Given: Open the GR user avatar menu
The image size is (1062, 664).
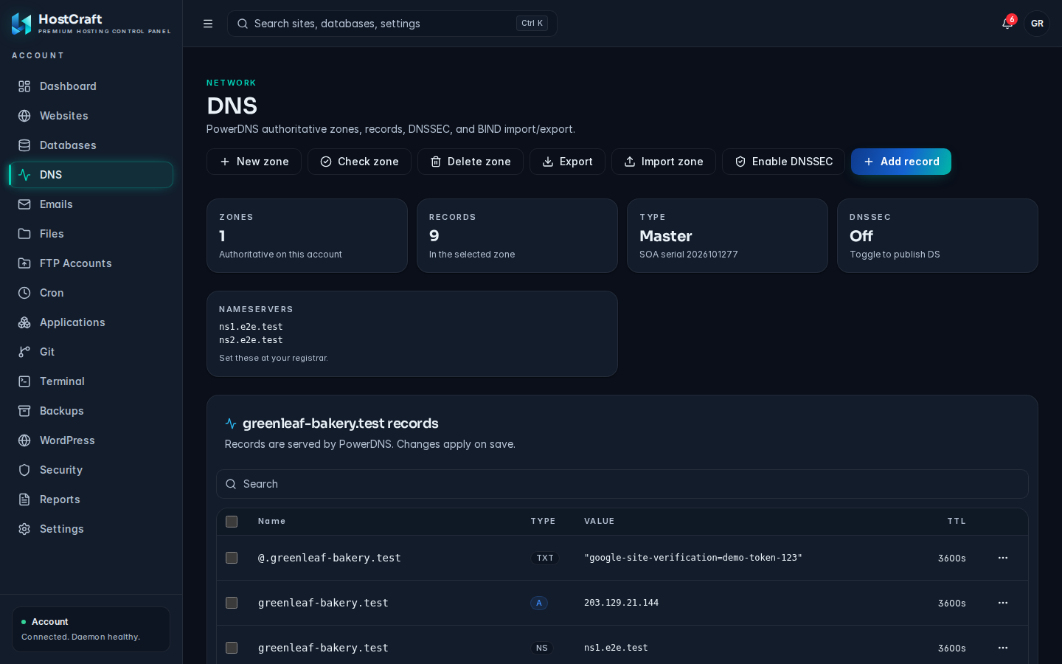Looking at the screenshot, I should tap(1037, 24).
